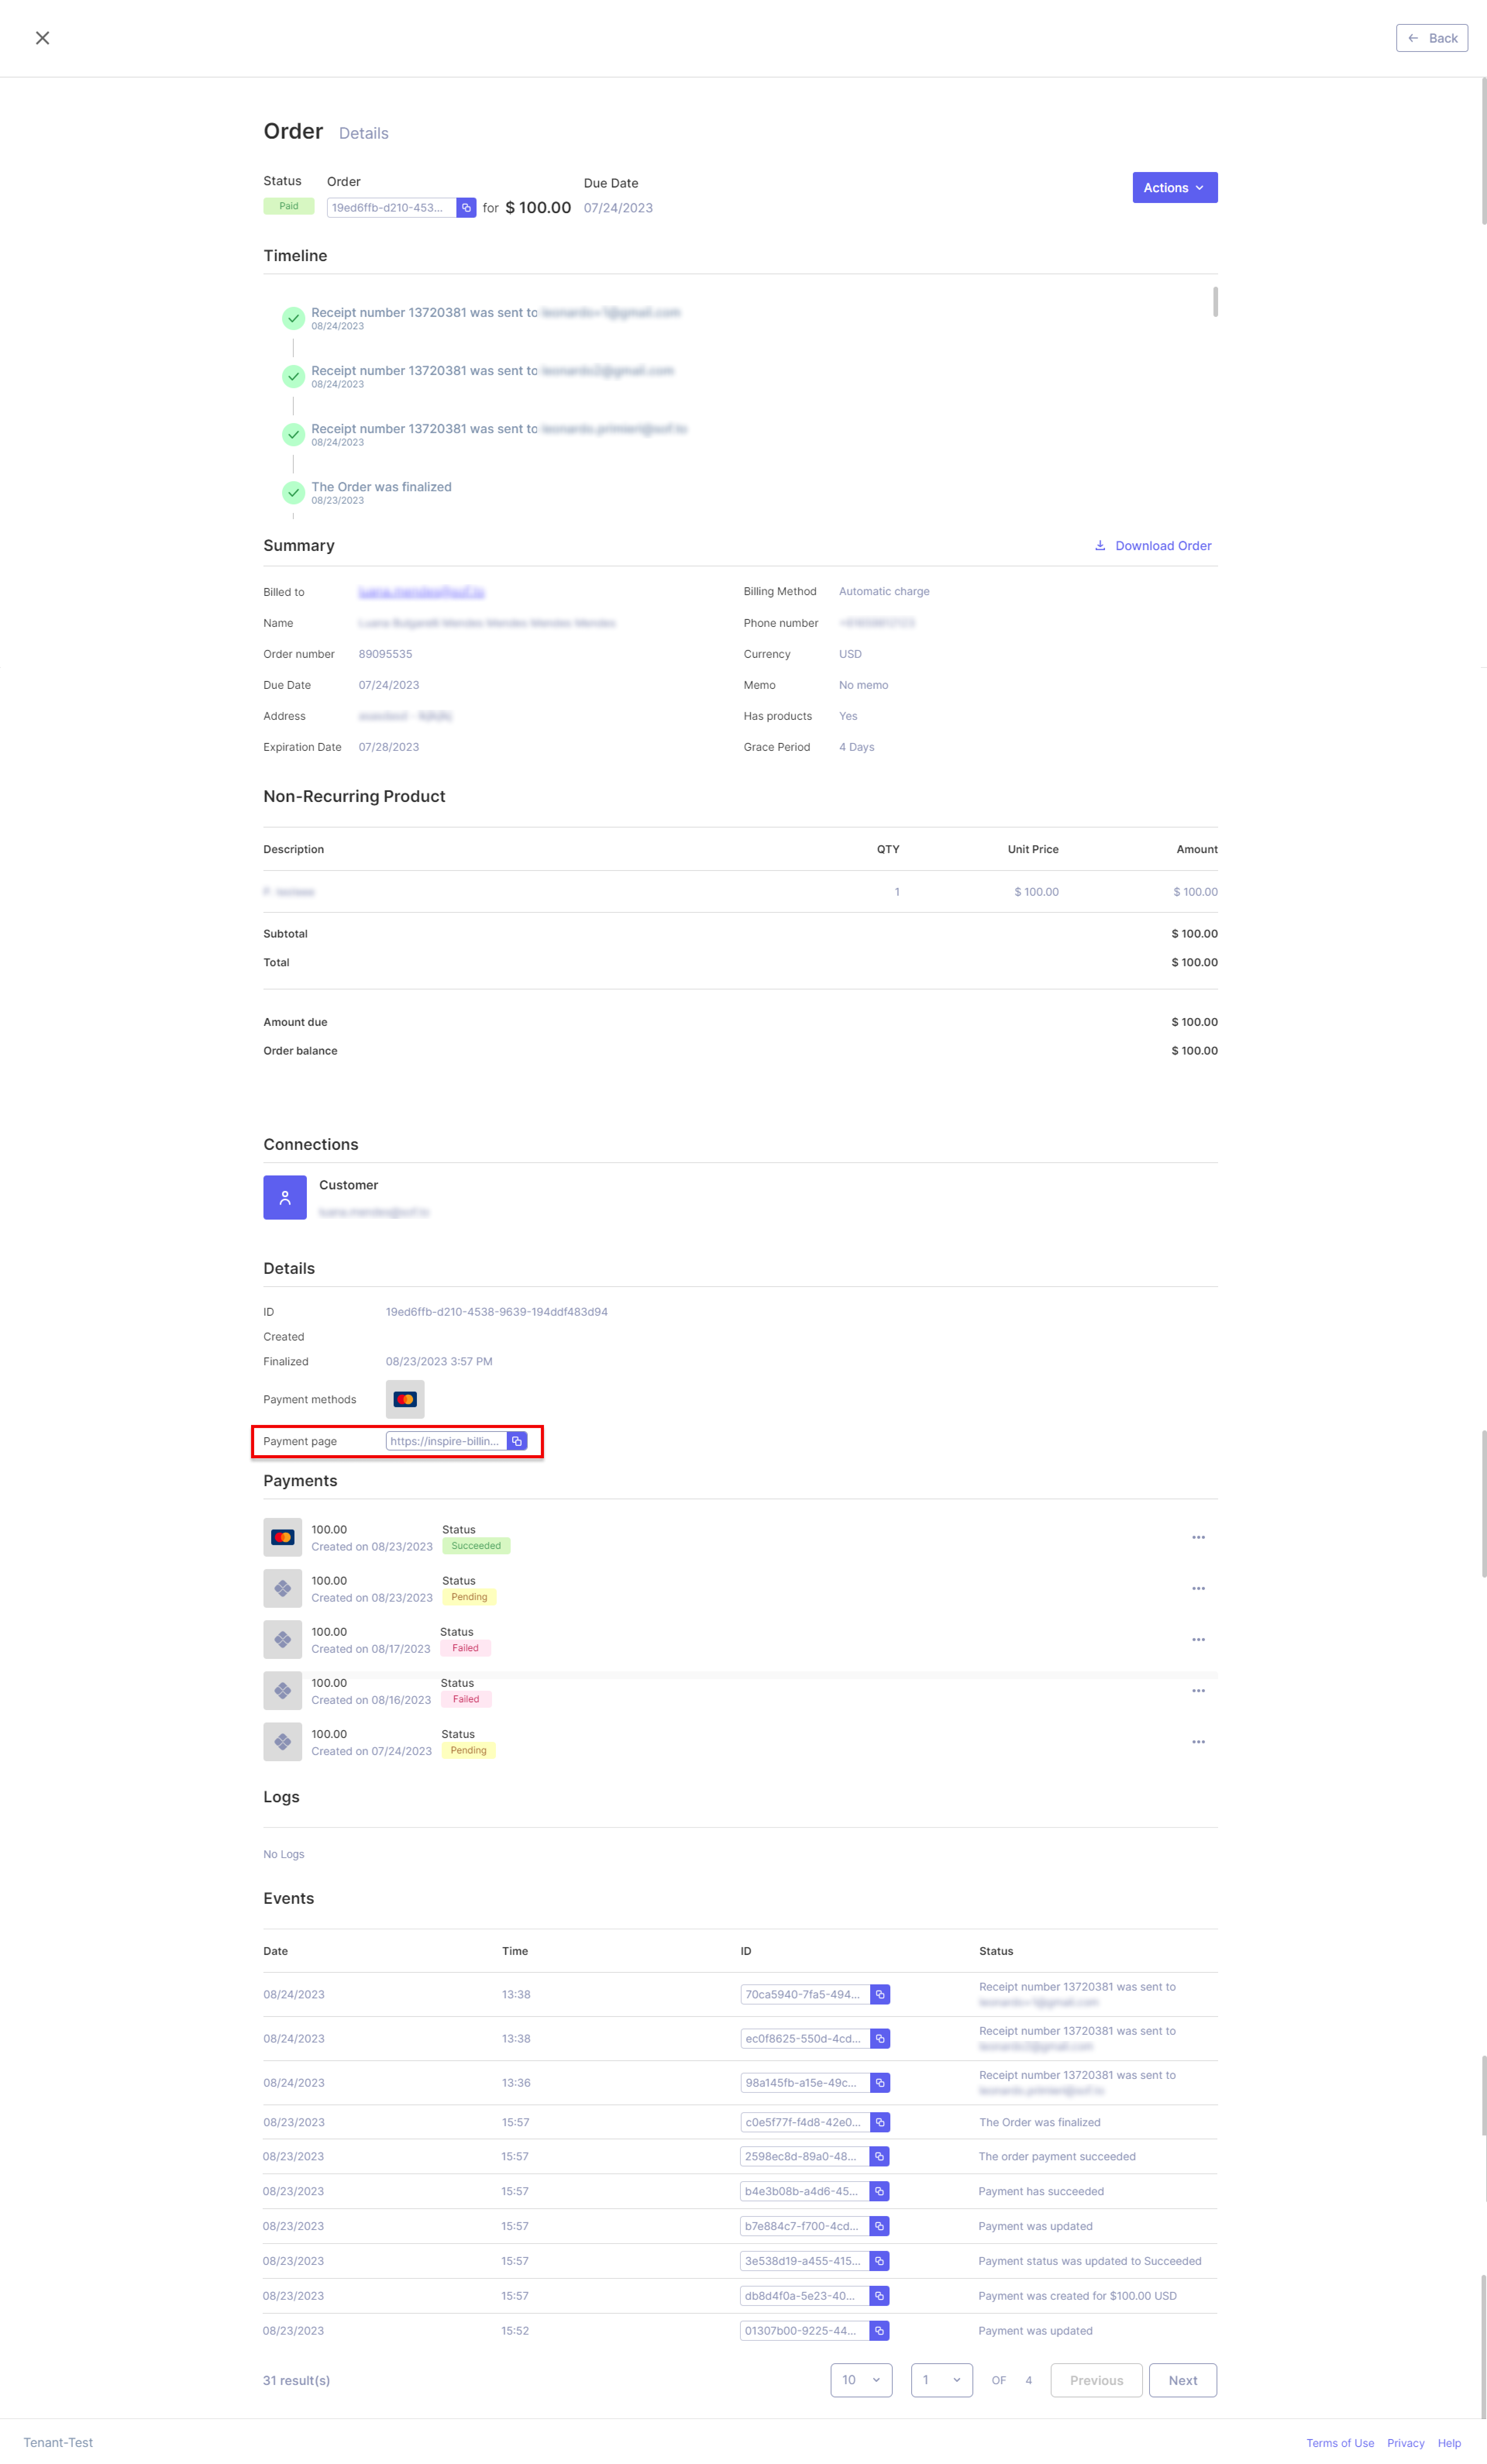Copy event ID 3e538d19-a455-415
The width and height of the screenshot is (1487, 2464).
tap(879, 2261)
